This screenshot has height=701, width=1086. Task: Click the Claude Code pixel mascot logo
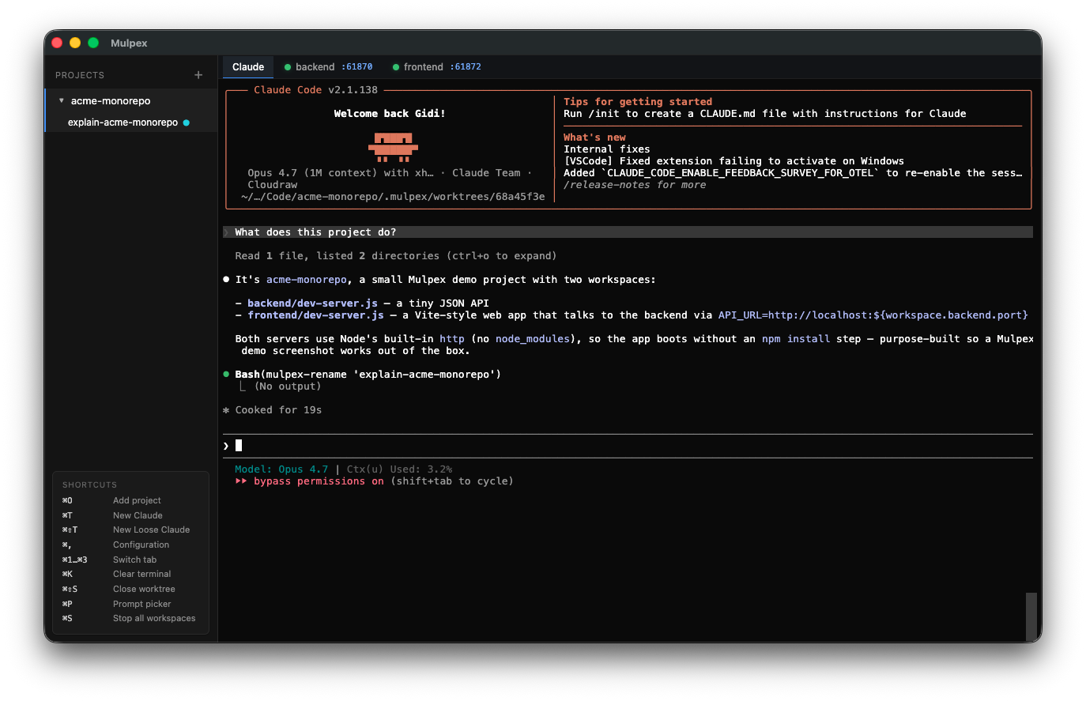tap(393, 147)
